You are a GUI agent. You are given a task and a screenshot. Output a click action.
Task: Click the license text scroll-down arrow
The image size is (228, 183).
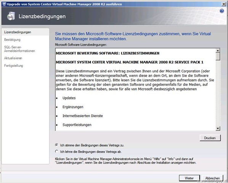coord(218,128)
